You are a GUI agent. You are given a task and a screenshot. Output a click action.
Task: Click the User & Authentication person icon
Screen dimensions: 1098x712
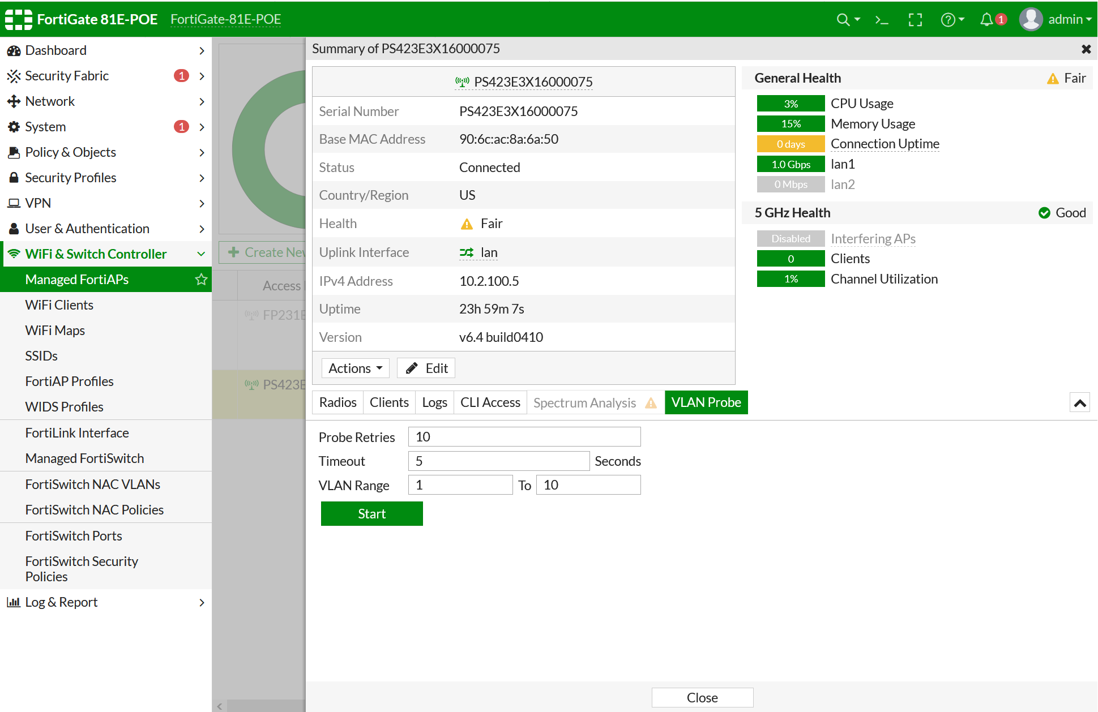(x=14, y=229)
